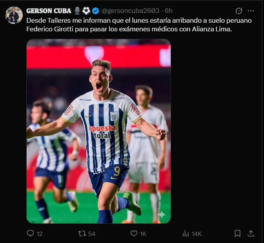
Task: Click the 14K views count
Action: tap(197, 234)
